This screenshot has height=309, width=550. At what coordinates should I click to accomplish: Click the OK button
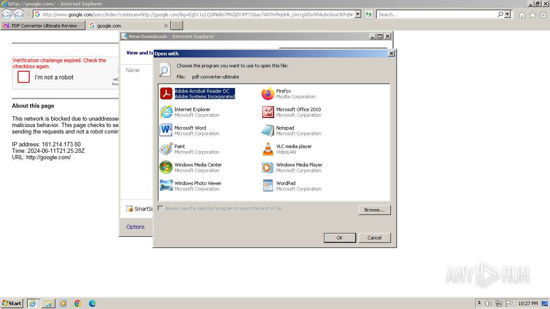(x=340, y=238)
